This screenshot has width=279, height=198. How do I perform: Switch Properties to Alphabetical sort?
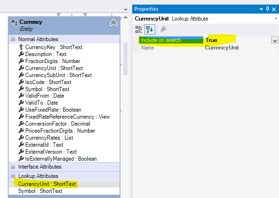150,29
